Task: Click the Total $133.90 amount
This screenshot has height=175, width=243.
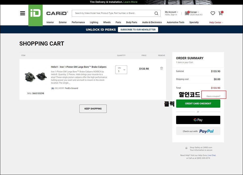Action: tap(216, 88)
